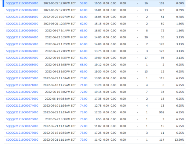Click the 59.00 strike price link
This screenshot has height=144, width=188.
(84, 3)
